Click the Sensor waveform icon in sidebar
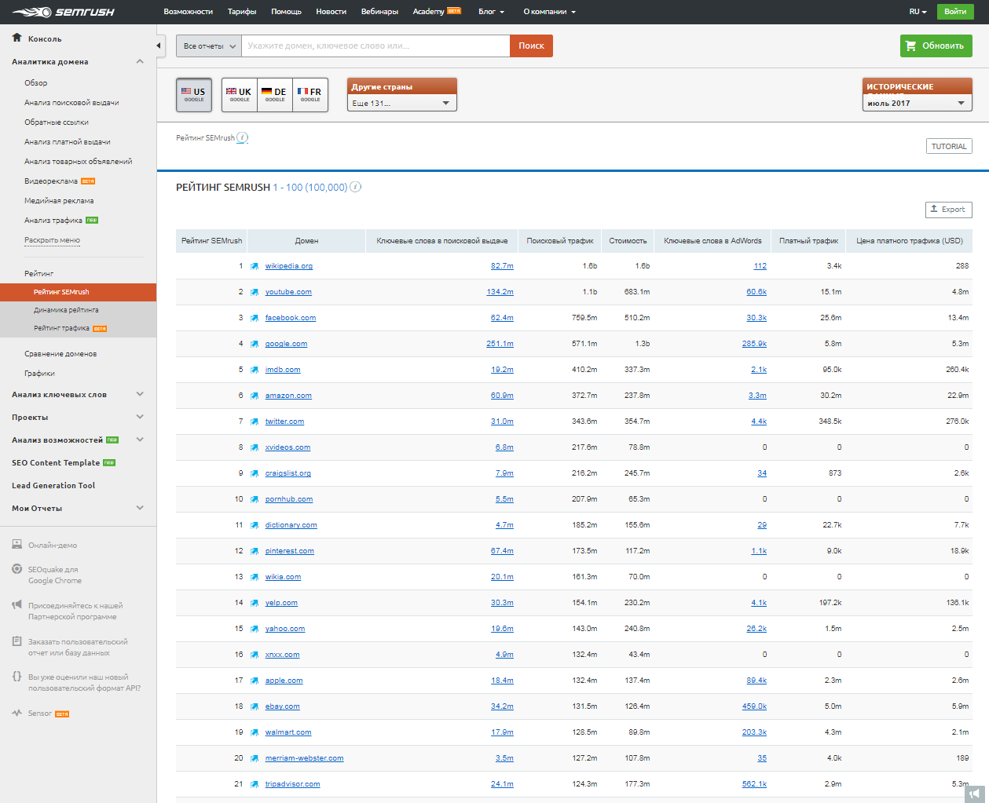Image resolution: width=989 pixels, height=803 pixels. click(17, 713)
